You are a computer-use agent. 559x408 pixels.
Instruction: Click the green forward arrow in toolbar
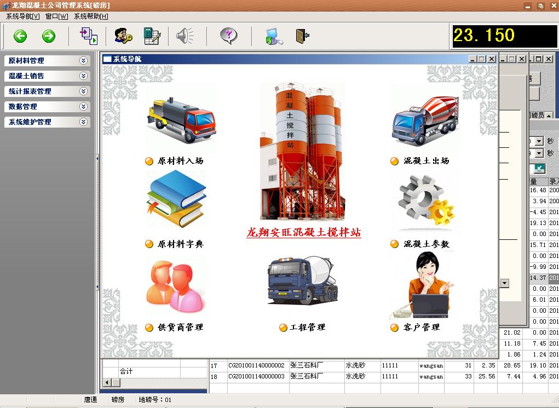click(49, 36)
